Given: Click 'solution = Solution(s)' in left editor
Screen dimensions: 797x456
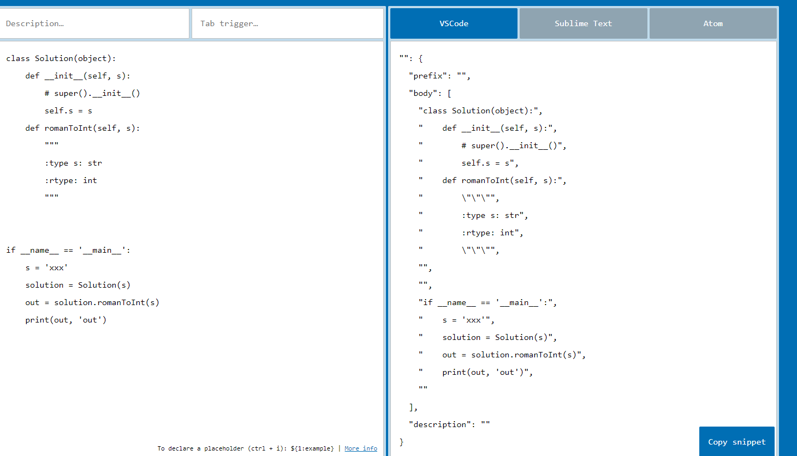Looking at the screenshot, I should (x=78, y=285).
